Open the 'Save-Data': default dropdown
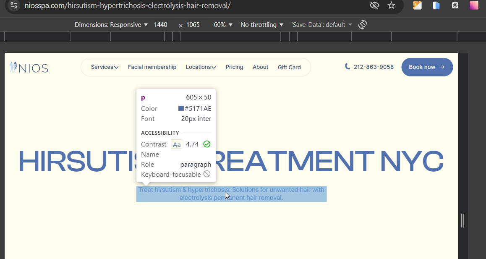The width and height of the screenshot is (486, 259). (x=321, y=24)
